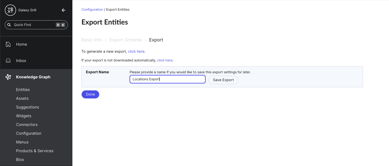
Task: Collapse sidebar with the back arrow
Action: (63, 10)
